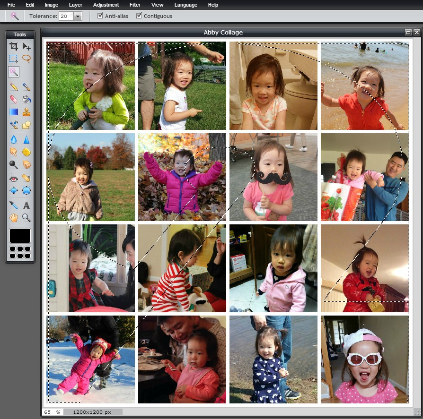Open the Edit menu

pyautogui.click(x=30, y=5)
